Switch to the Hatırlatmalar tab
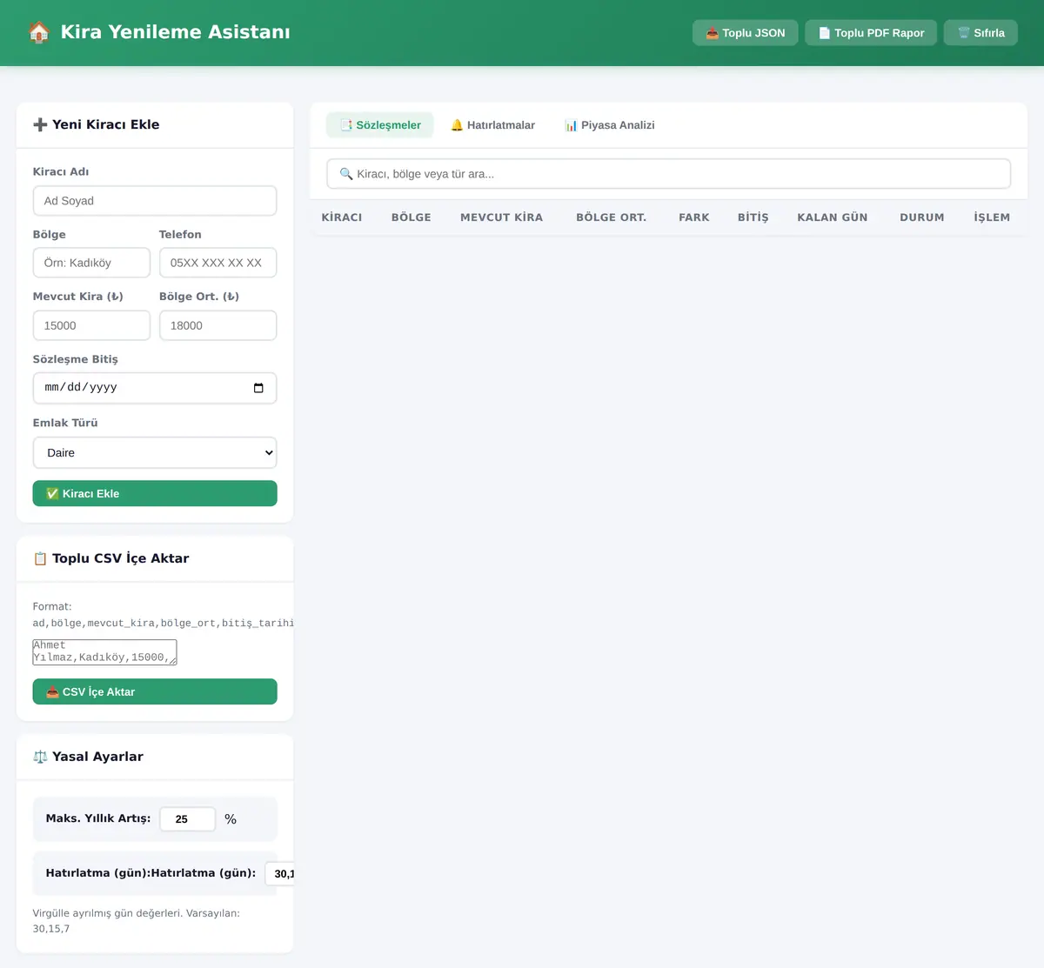1044x968 pixels. tap(492, 125)
